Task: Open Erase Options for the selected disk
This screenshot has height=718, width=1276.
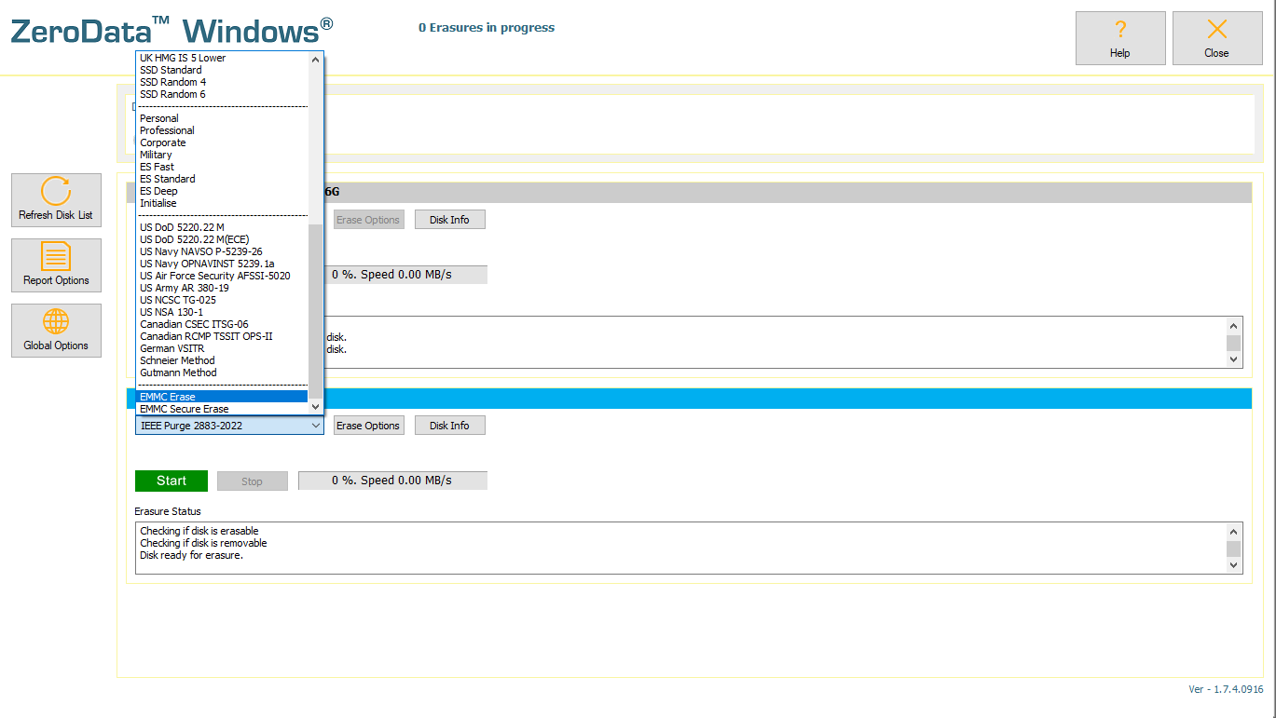Action: coord(368,426)
